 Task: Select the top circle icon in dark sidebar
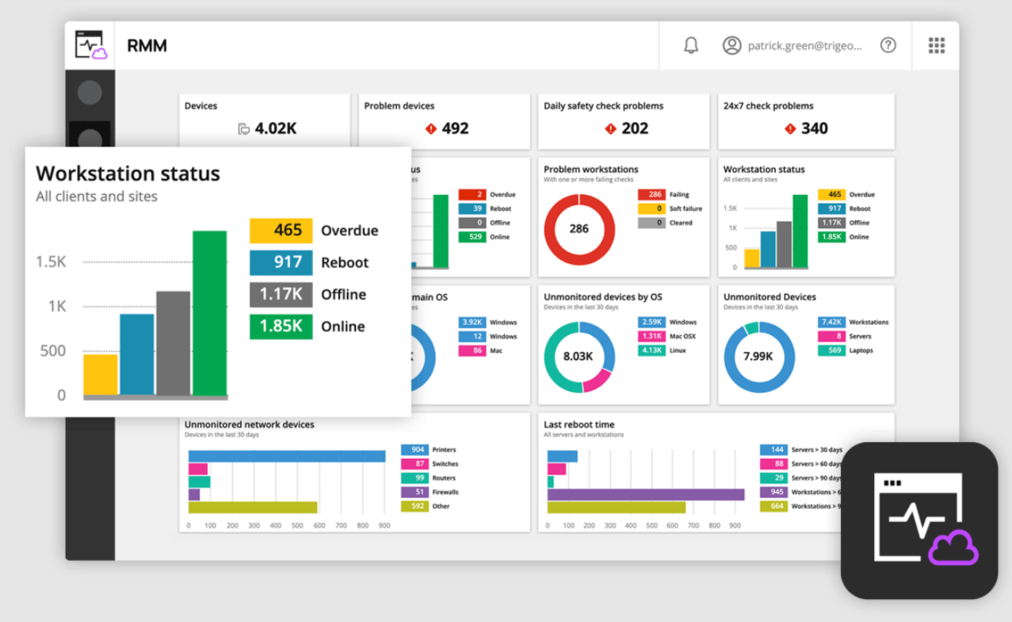tap(90, 93)
